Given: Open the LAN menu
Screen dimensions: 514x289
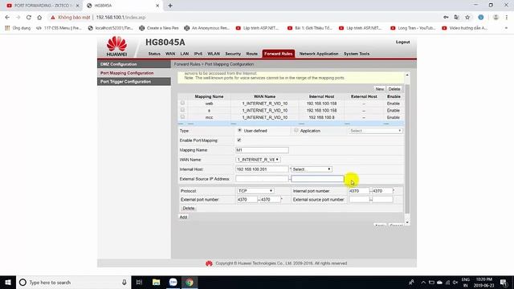Looking at the screenshot, I should click(x=185, y=54).
